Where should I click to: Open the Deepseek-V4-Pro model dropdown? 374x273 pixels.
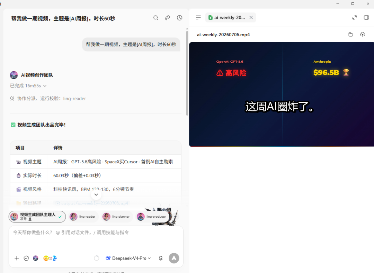pyautogui.click(x=128, y=258)
